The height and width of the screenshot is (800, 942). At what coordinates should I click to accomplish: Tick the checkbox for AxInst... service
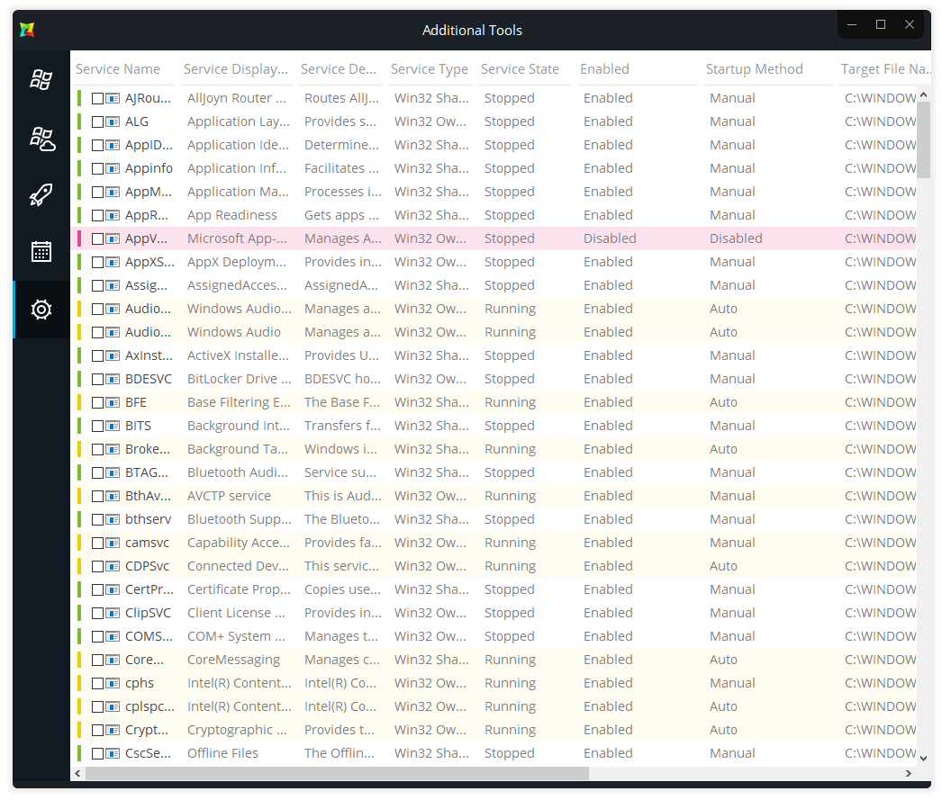click(97, 355)
